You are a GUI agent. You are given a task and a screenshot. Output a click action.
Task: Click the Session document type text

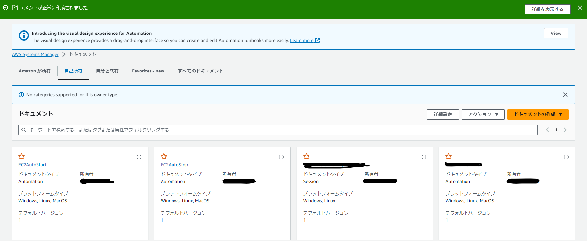pos(311,181)
